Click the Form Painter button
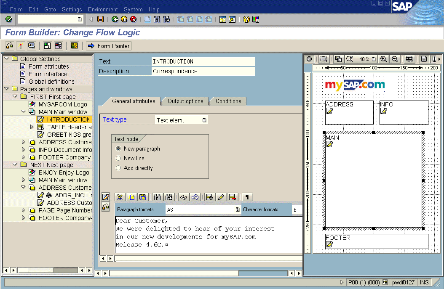This screenshot has width=444, height=289. (x=109, y=46)
